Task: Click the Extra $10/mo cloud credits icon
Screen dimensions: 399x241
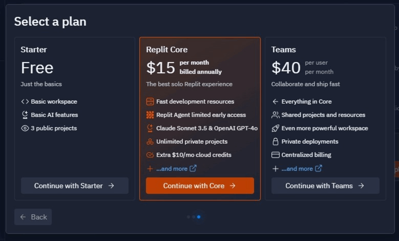Action: pyautogui.click(x=150, y=154)
